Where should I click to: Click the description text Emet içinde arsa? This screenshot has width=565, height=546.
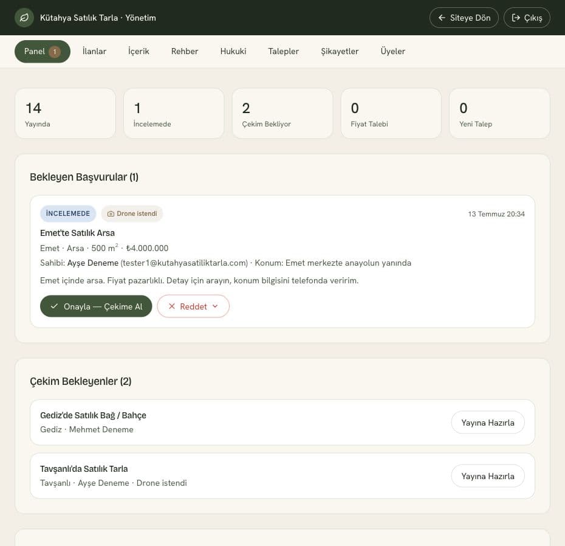(199, 280)
